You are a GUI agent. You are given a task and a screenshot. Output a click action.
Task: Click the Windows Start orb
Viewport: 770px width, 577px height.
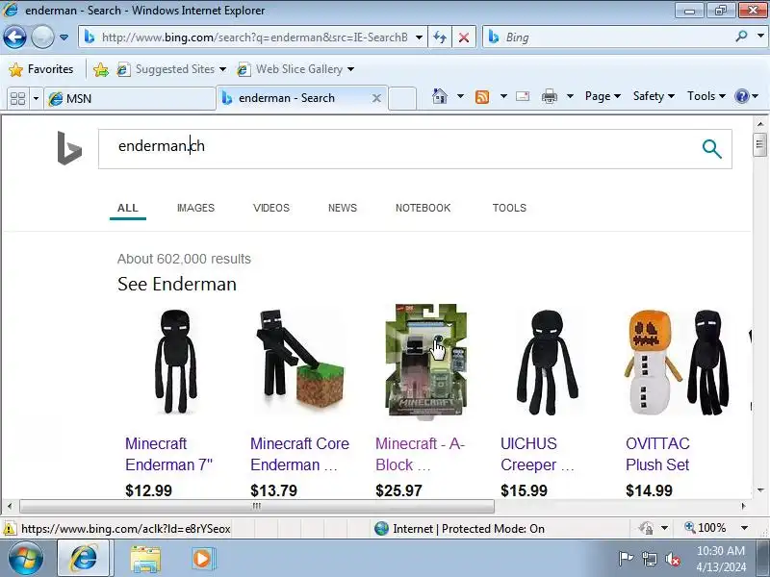[x=26, y=559]
